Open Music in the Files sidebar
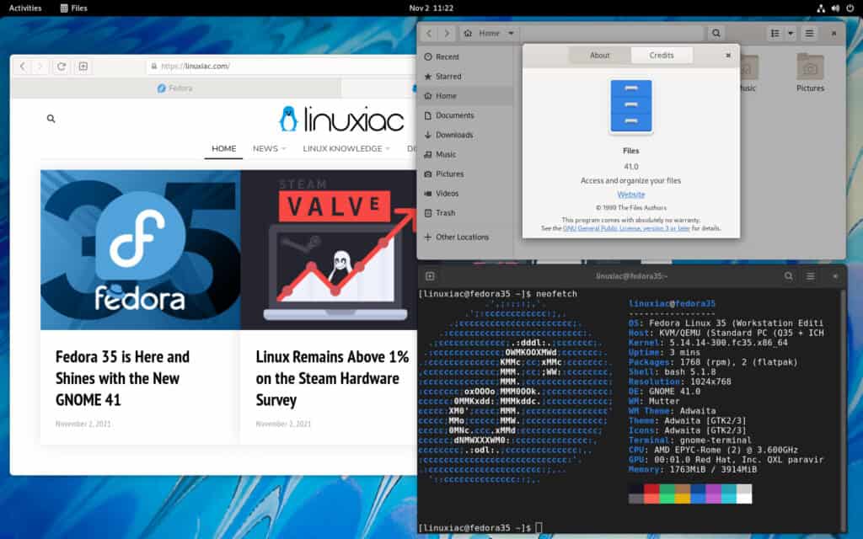863x539 pixels. [x=465, y=155]
